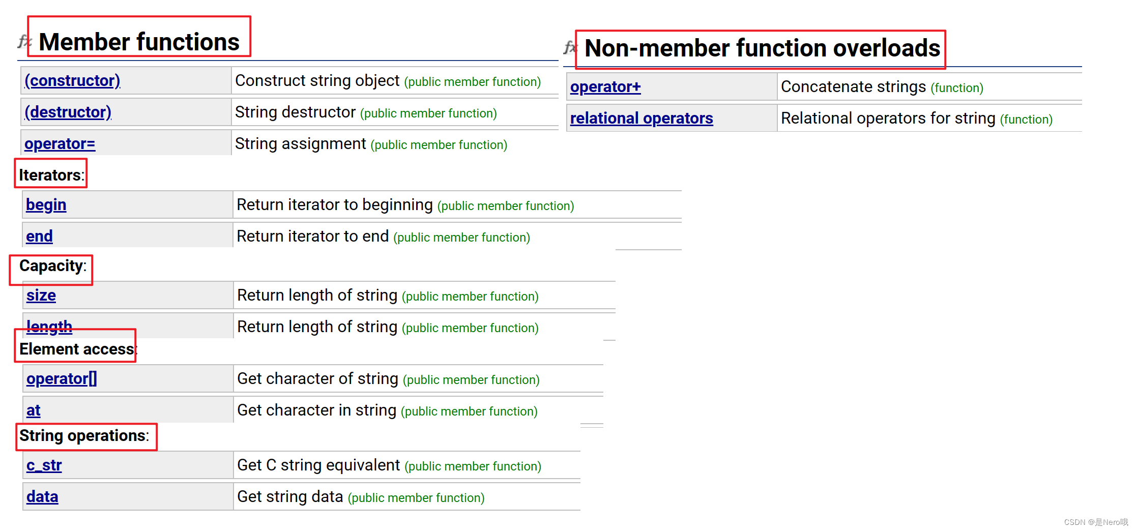Open the (constructor) link
The image size is (1136, 531).
point(72,80)
